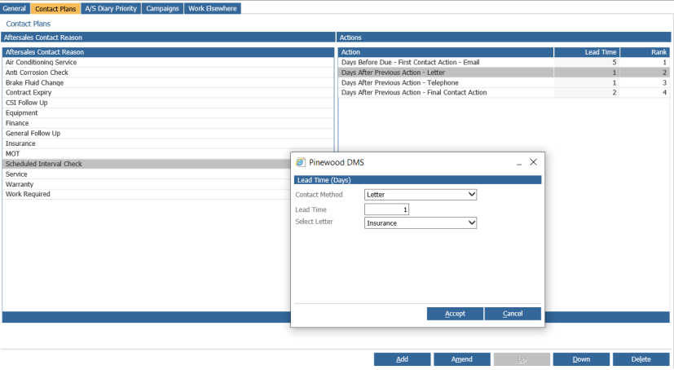Switch to the General tab
The height and width of the screenshot is (370, 674).
[15, 9]
